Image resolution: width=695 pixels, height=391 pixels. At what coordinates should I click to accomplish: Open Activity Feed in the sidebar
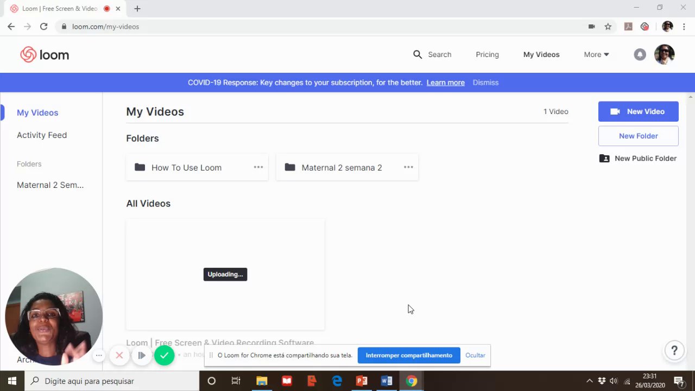(42, 135)
